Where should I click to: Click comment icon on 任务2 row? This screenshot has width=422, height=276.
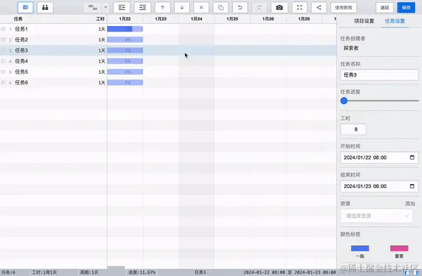point(4,40)
